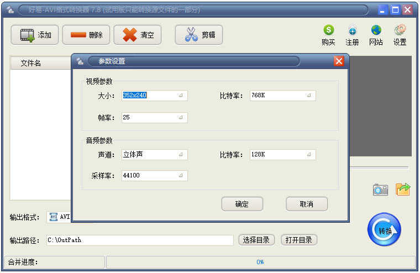Click the AVI output format icon
The height and width of the screenshot is (273, 420).
(54, 217)
